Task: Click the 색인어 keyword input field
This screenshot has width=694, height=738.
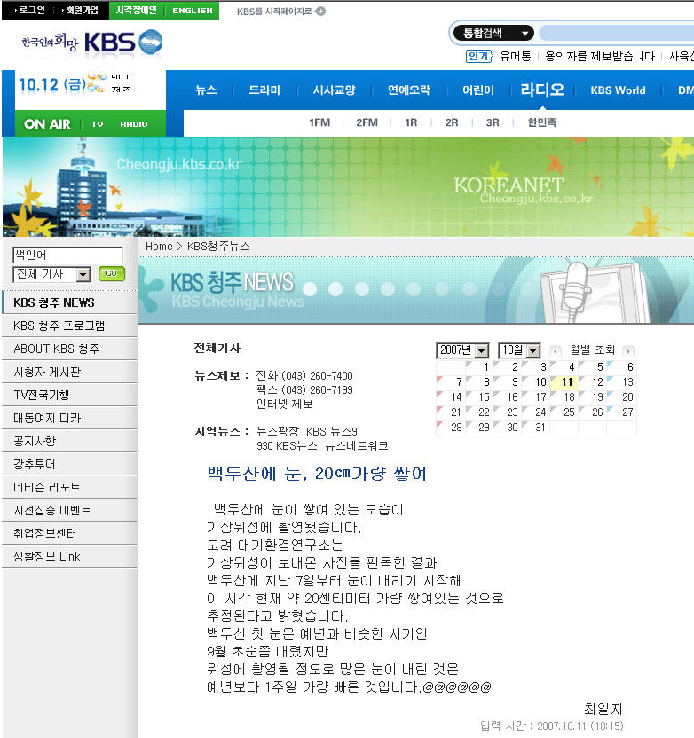Action: pos(67,255)
